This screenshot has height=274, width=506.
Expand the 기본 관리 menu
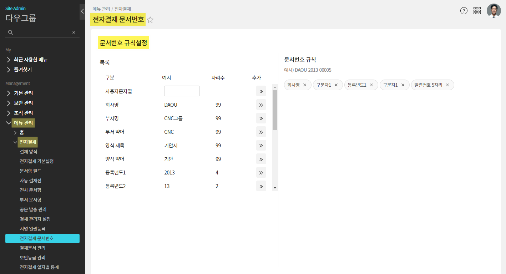pos(23,93)
